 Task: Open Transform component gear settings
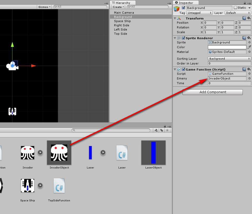click(x=249, y=18)
